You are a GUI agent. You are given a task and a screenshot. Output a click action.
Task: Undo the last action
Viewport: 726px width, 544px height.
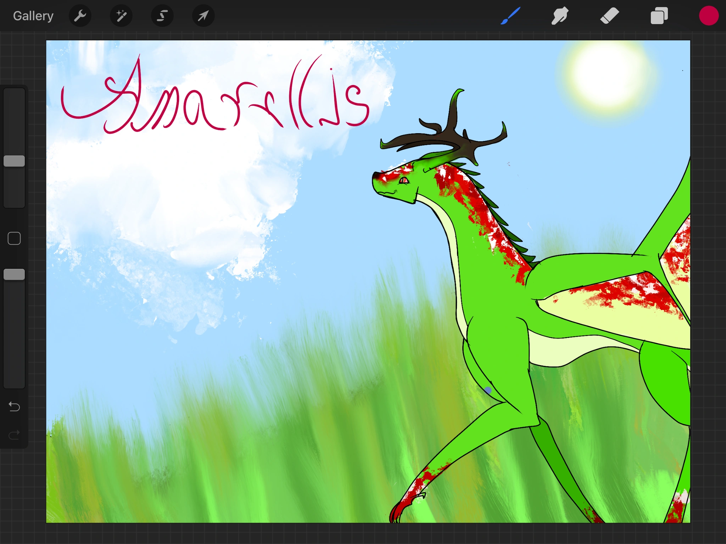coord(14,406)
